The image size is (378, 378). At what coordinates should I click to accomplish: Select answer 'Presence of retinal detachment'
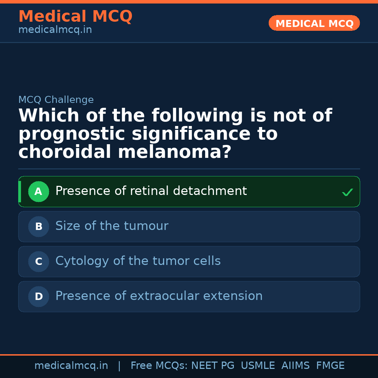pos(151,191)
